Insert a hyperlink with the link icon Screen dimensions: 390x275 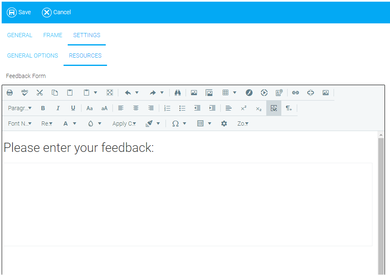[x=296, y=93]
